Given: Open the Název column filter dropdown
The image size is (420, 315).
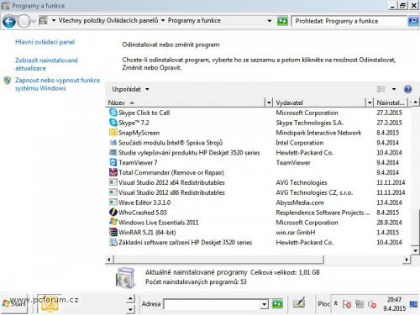Looking at the screenshot, I should coord(269,102).
